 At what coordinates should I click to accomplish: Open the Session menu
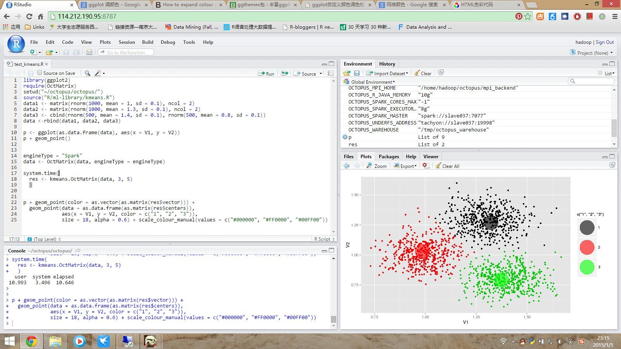(127, 42)
